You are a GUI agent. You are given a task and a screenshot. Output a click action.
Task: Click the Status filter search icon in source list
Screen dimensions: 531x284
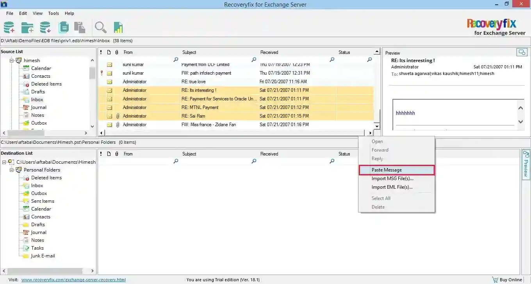tap(369, 59)
